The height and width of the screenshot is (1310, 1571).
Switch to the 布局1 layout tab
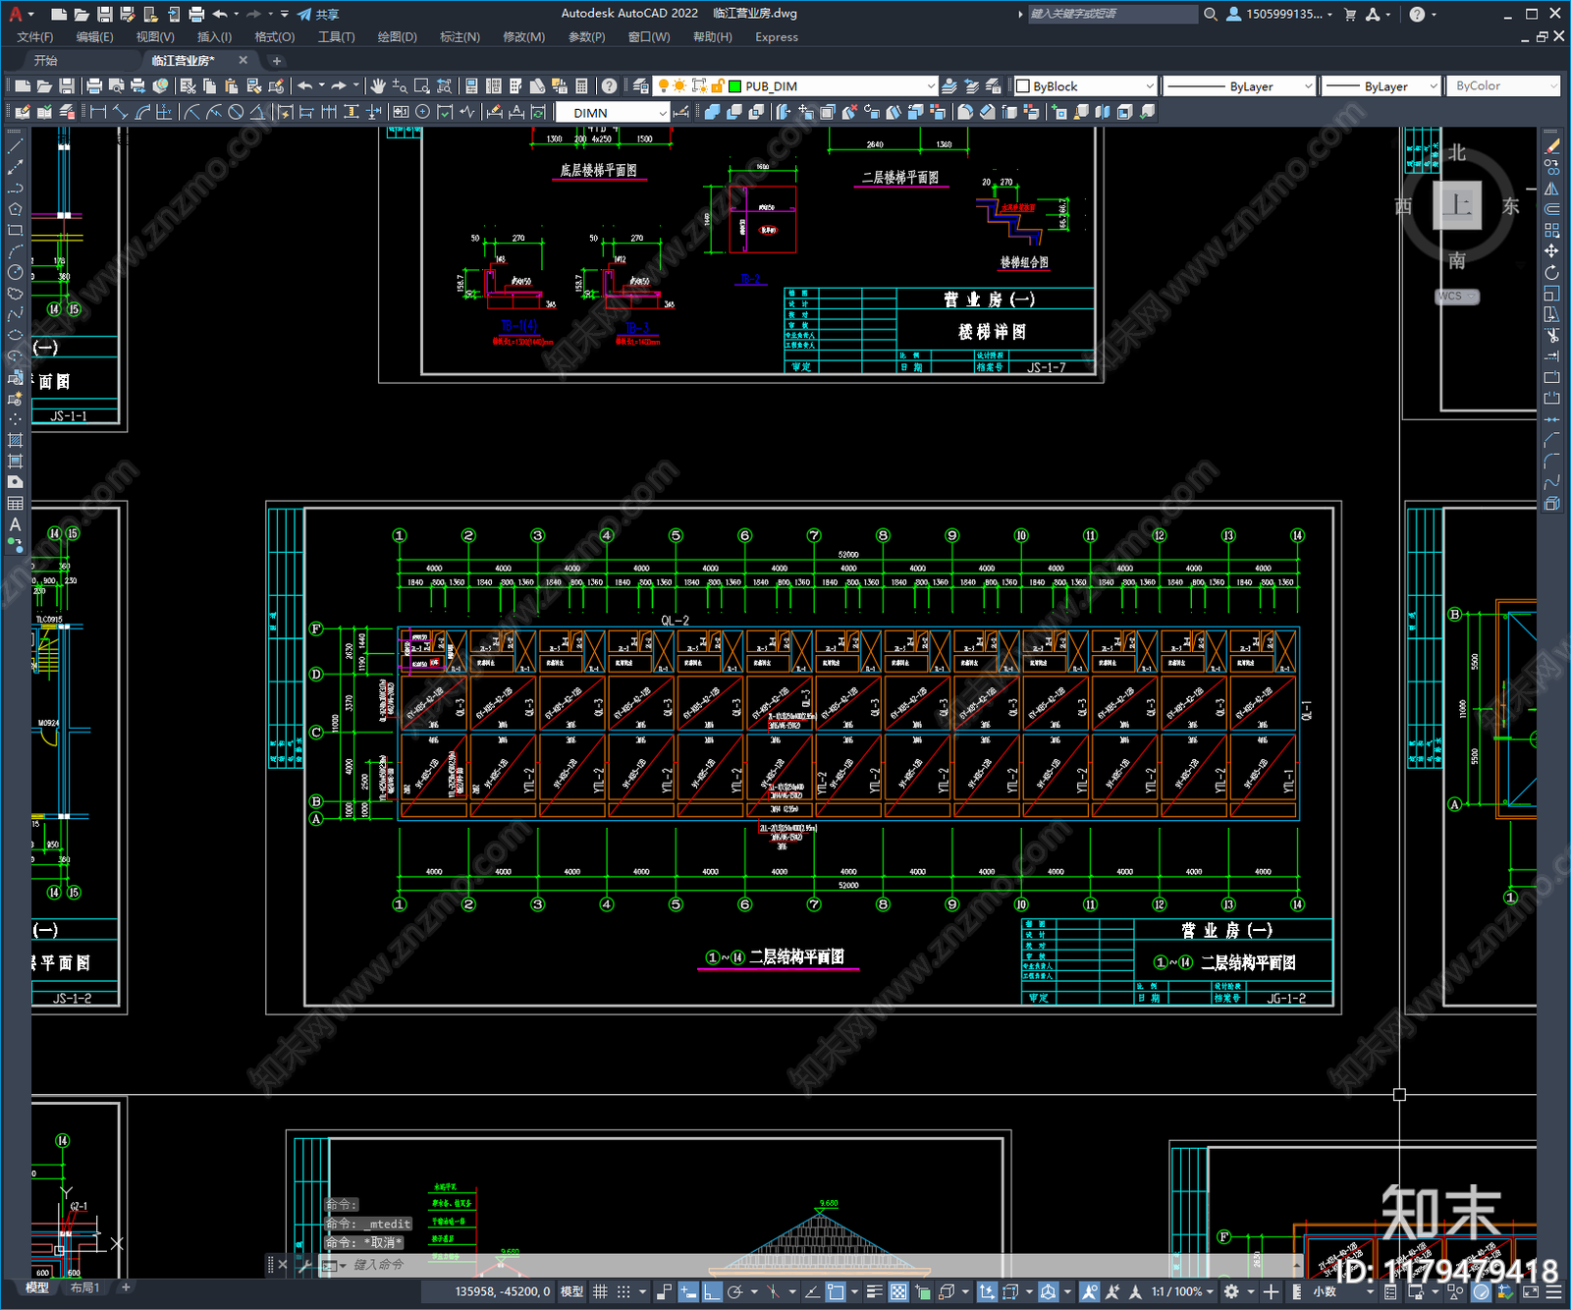point(84,1287)
